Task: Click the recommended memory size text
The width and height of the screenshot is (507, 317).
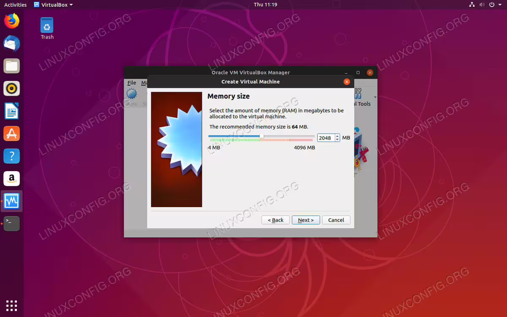Action: pyautogui.click(x=259, y=127)
